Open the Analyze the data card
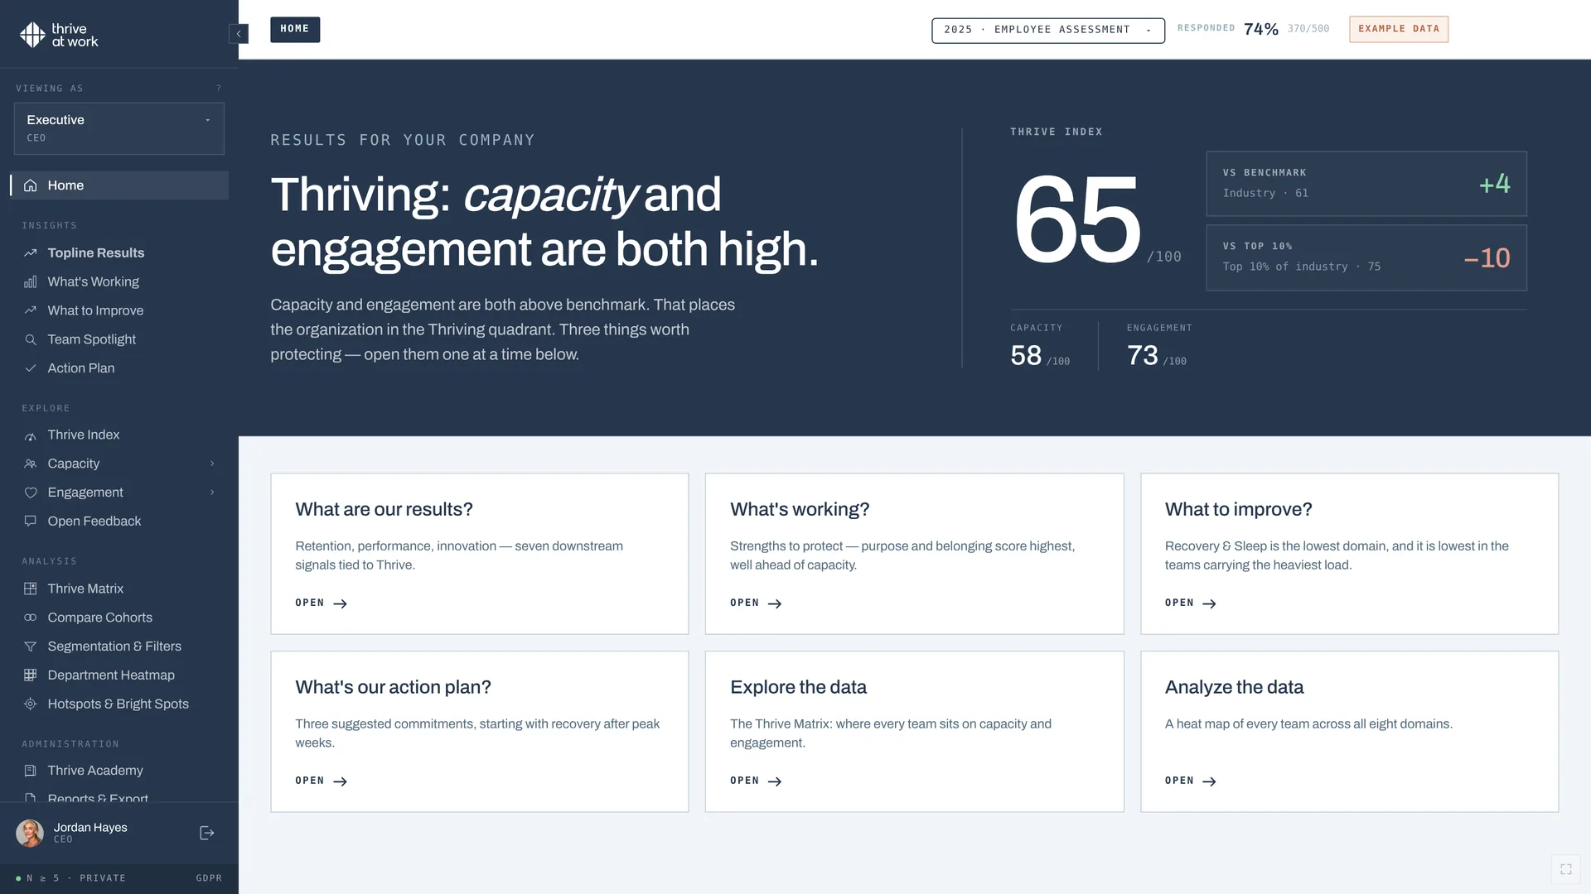Screen dimensions: 1591x894 point(1350,732)
